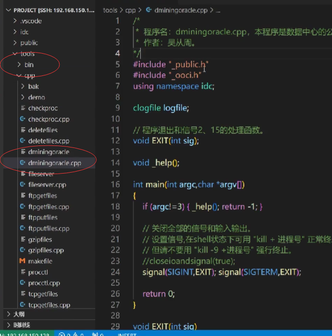Click INSERT mode indicator in status bar
This screenshot has height=336, width=332.
pyautogui.click(x=127, y=334)
